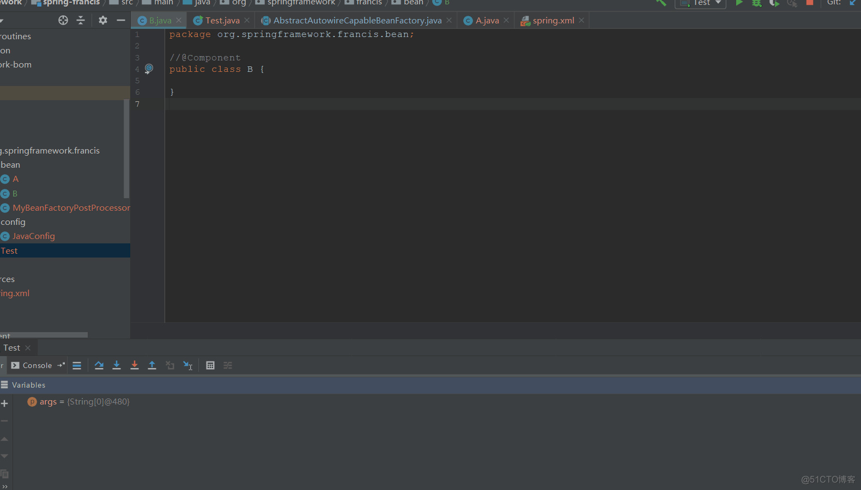Close the B.java tab
Screen dimensions: 861x490
(x=179, y=21)
